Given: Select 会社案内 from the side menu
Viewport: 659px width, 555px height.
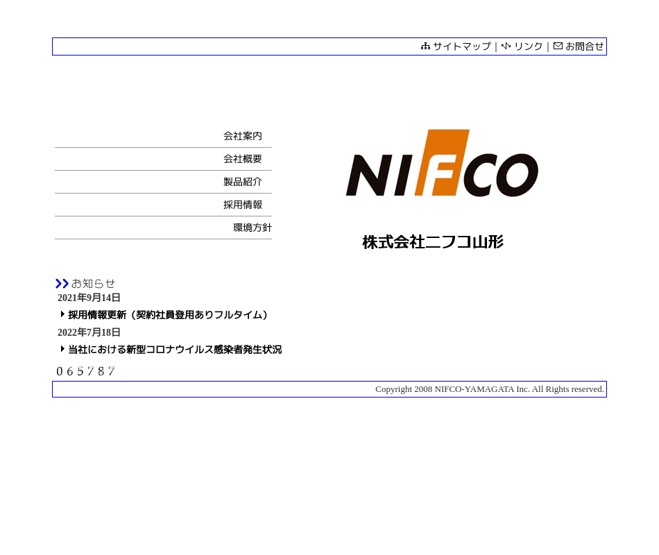Looking at the screenshot, I should pos(242,136).
